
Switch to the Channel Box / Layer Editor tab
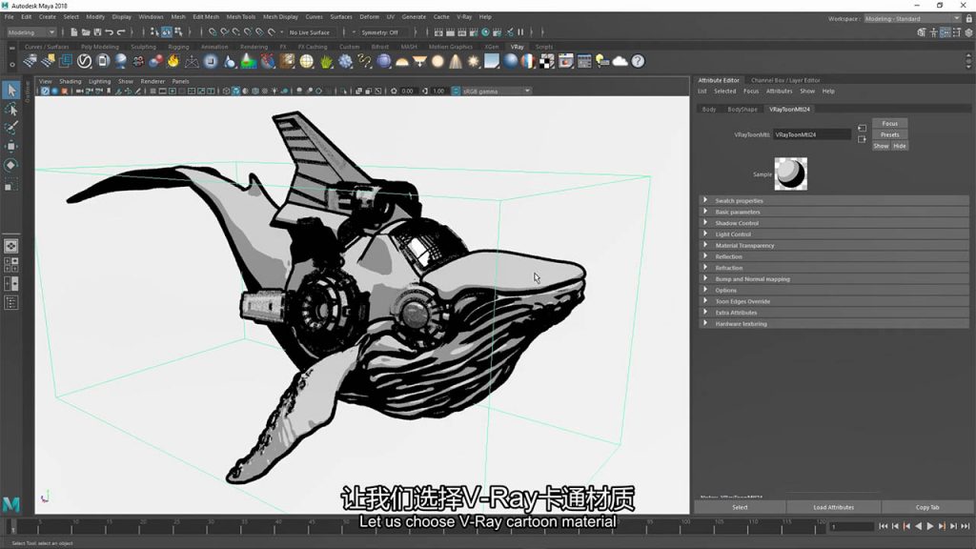(785, 80)
